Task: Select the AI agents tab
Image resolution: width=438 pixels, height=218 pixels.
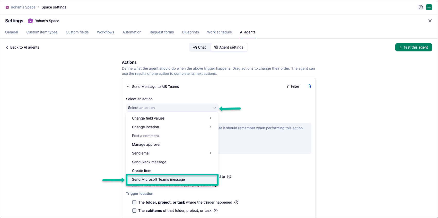Action: click(248, 32)
